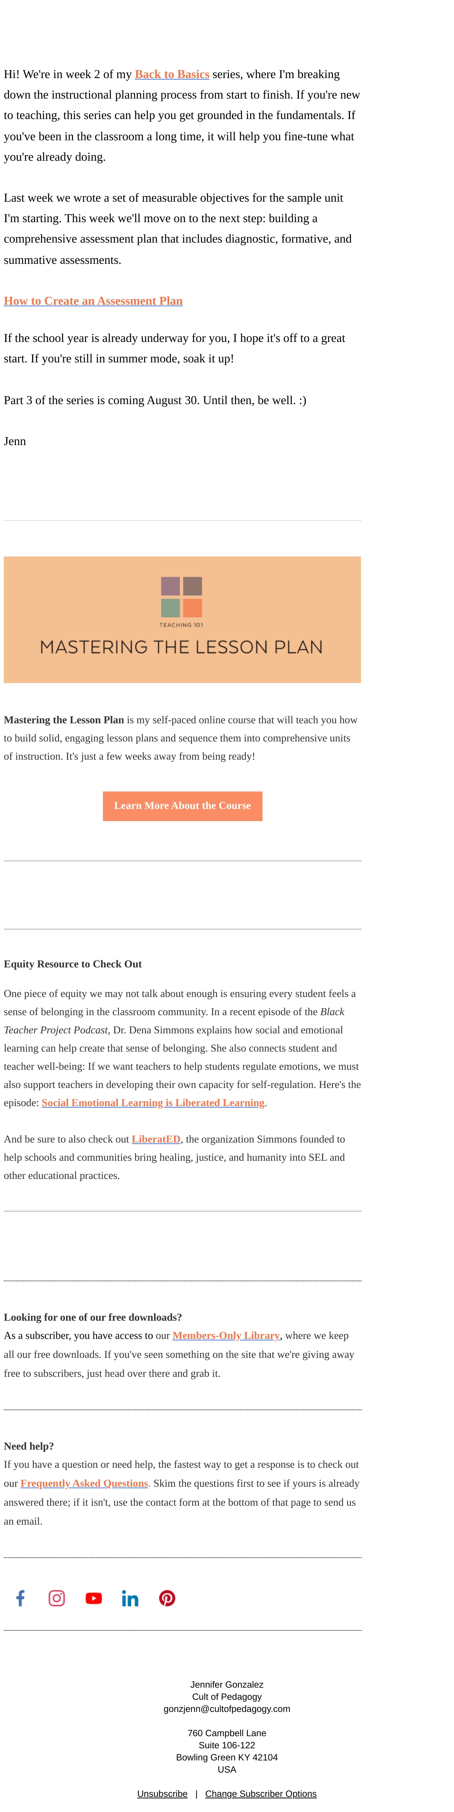Click the Teaching 101 four-square logo
Viewport: 454px width, 1812px height.
(182, 597)
